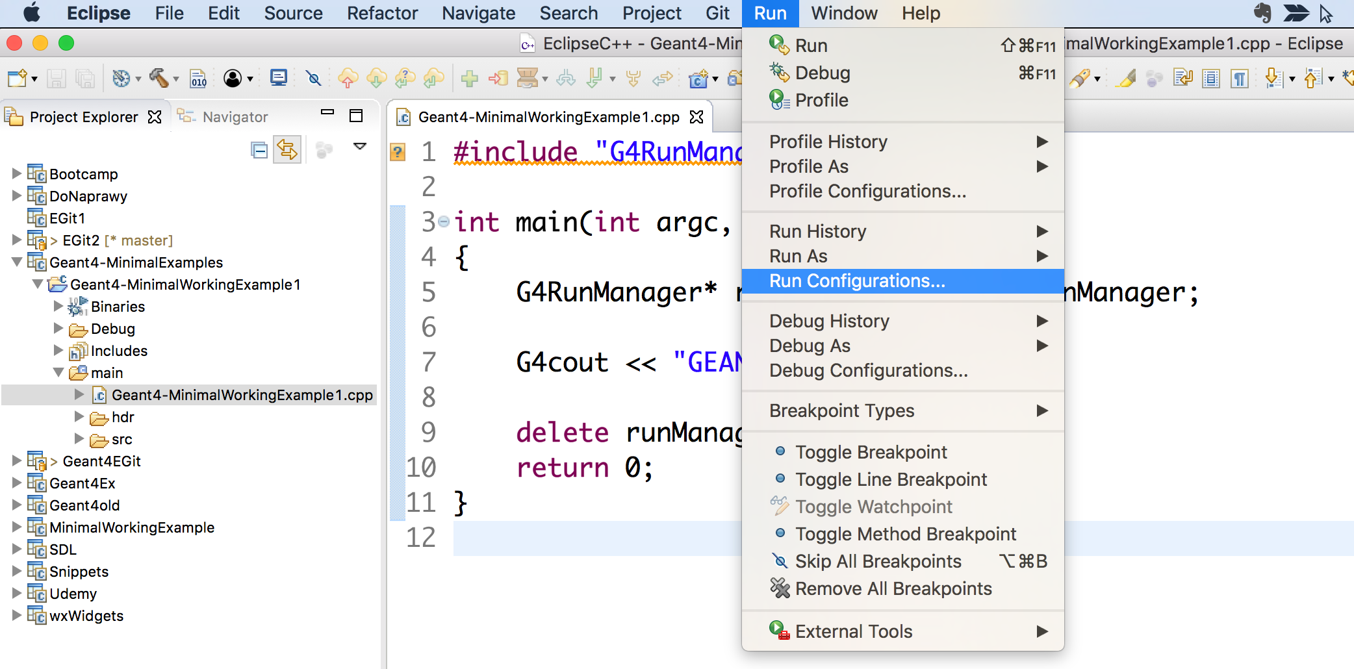Viewport: 1354px width, 669px height.
Task: Select the Save All icon
Action: click(85, 78)
